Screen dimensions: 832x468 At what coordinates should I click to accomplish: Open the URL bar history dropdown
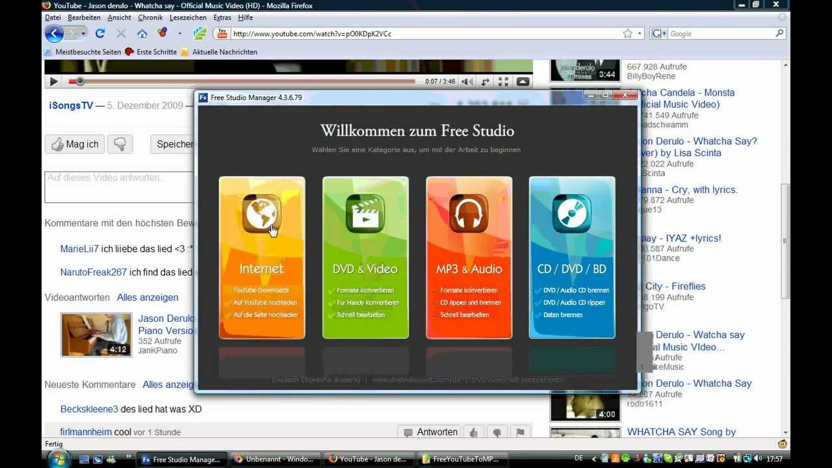[x=640, y=33]
